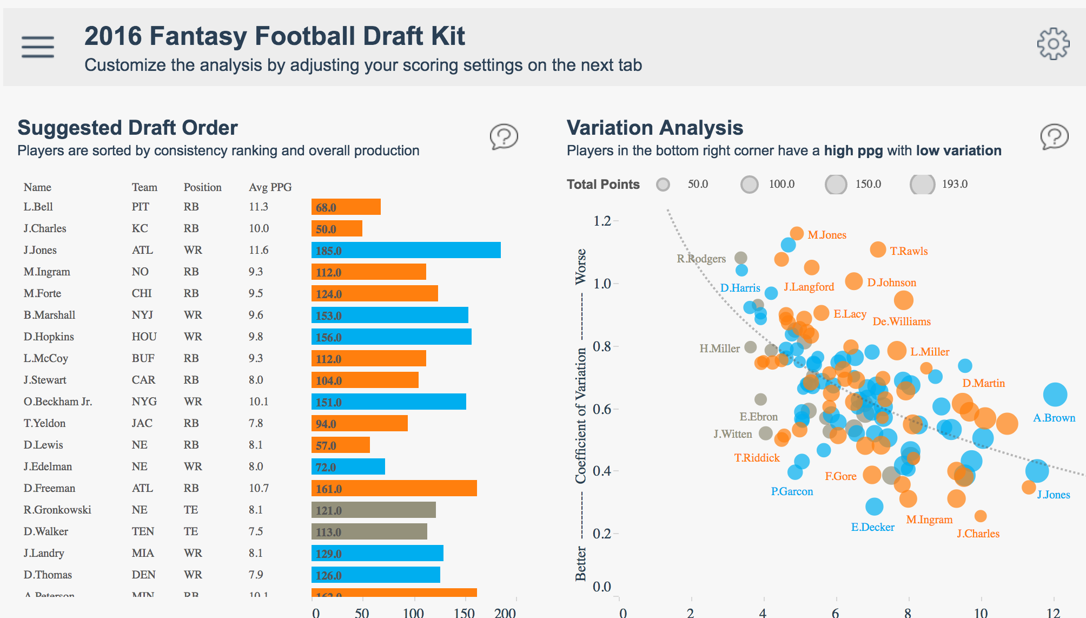Click the T.Rawls bubble in scatter plot
Image resolution: width=1086 pixels, height=618 pixels.
click(878, 249)
